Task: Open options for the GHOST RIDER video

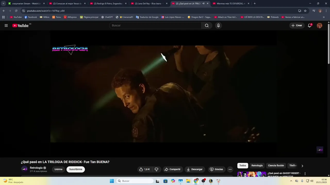Action: click(305, 174)
